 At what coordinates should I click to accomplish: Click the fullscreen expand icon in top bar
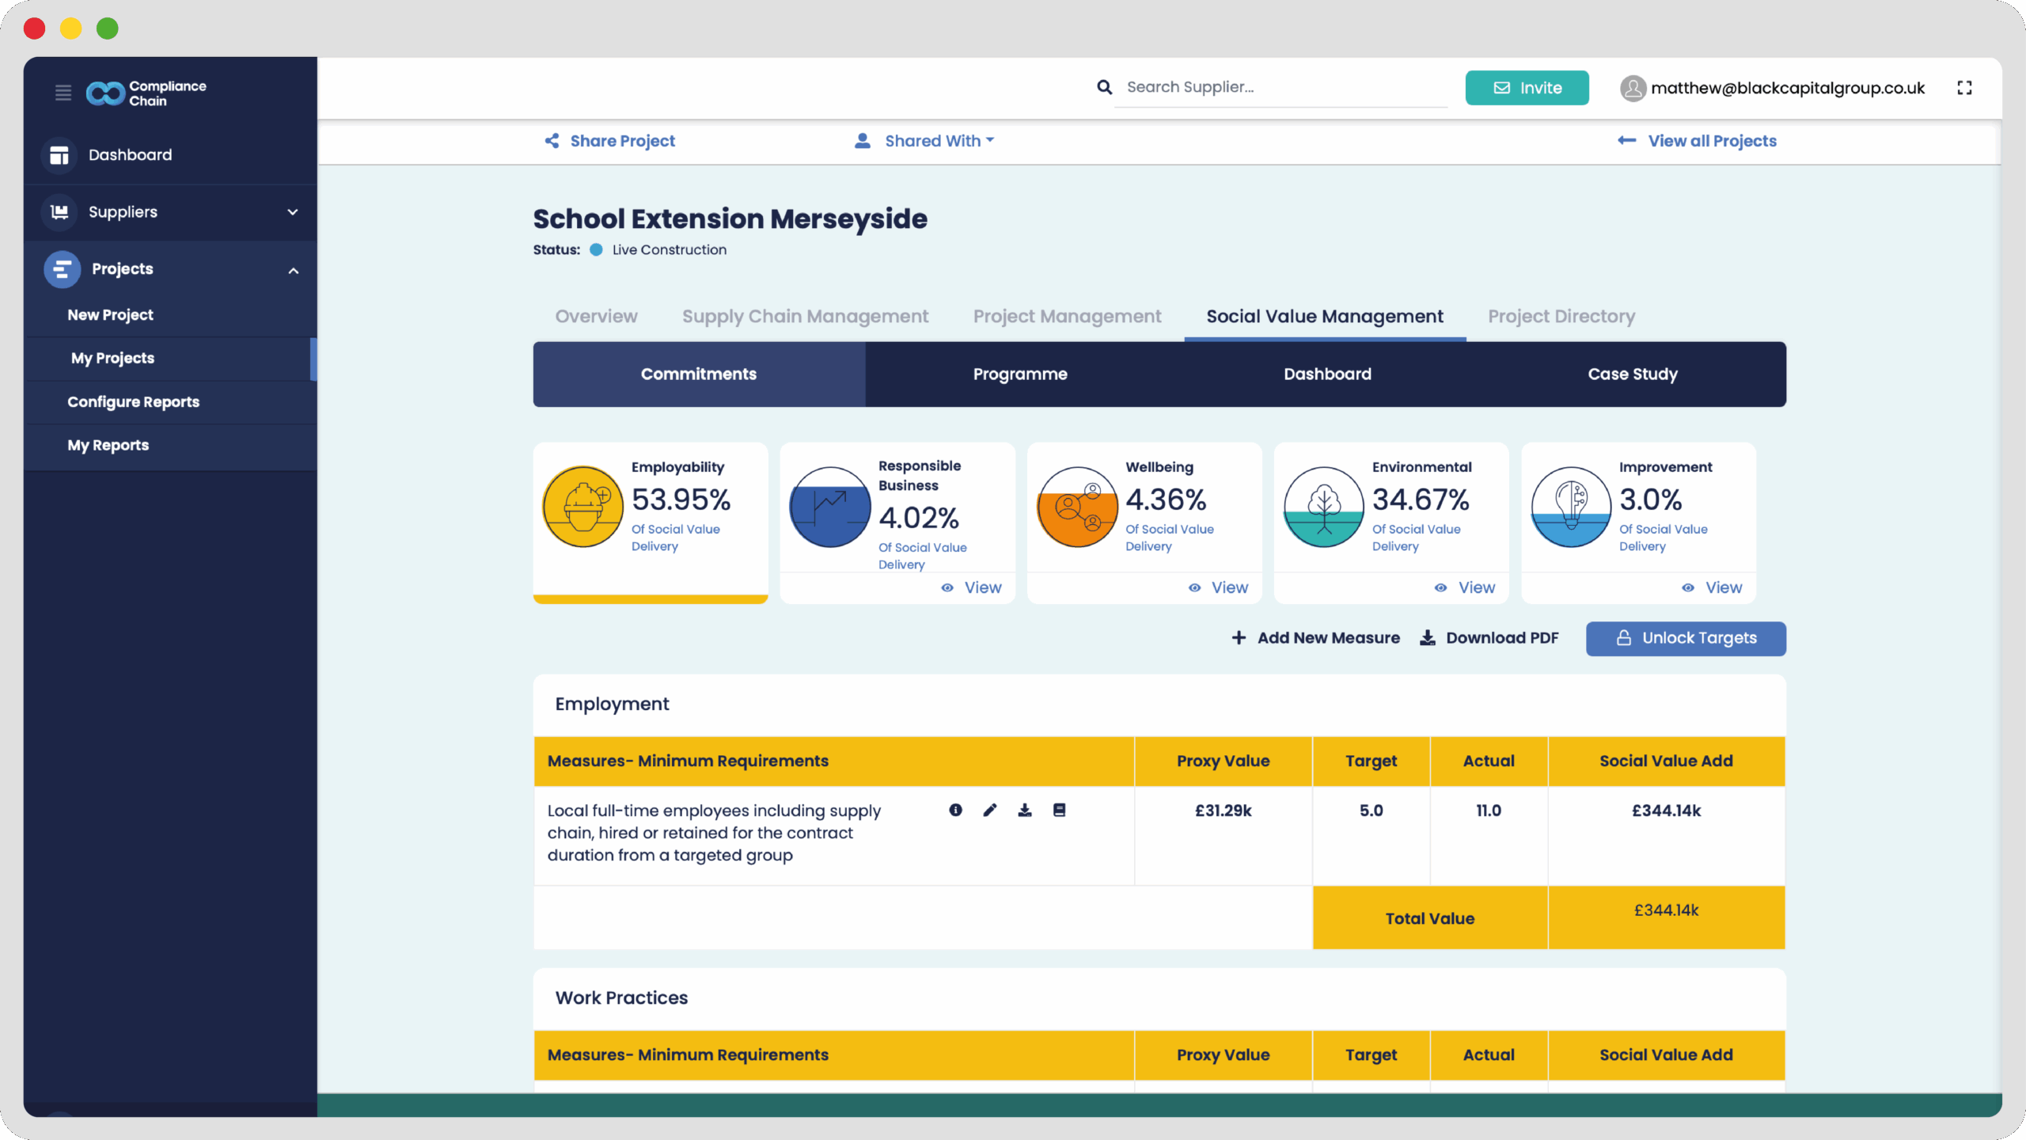click(x=1964, y=88)
